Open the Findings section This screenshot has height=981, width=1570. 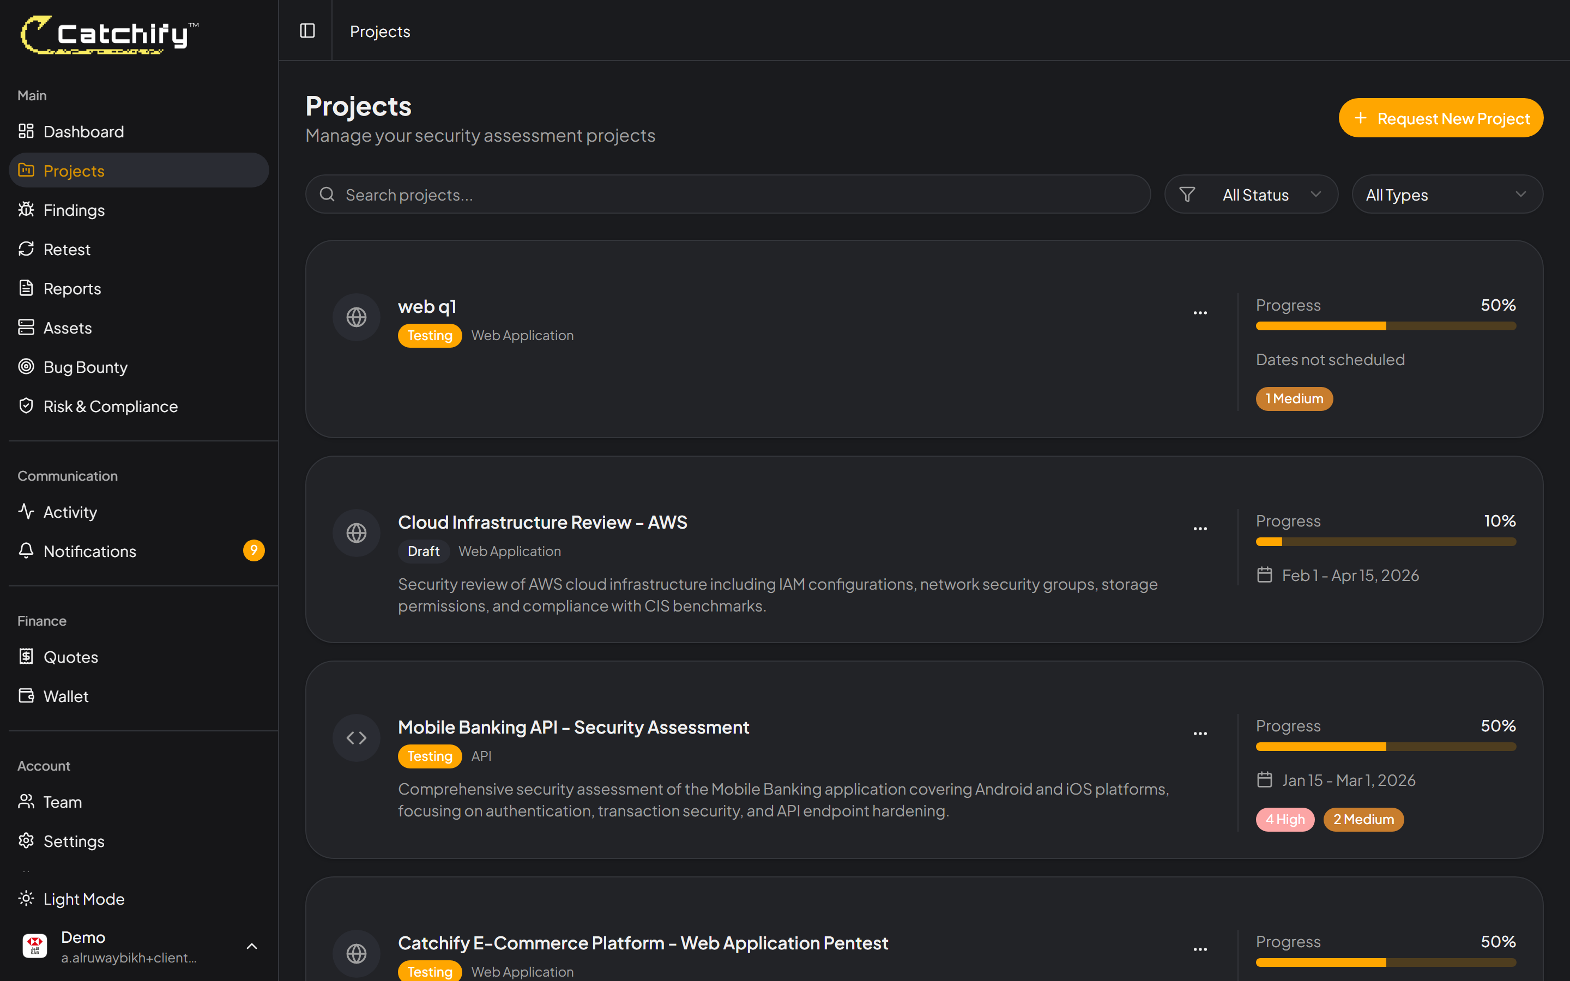point(73,210)
